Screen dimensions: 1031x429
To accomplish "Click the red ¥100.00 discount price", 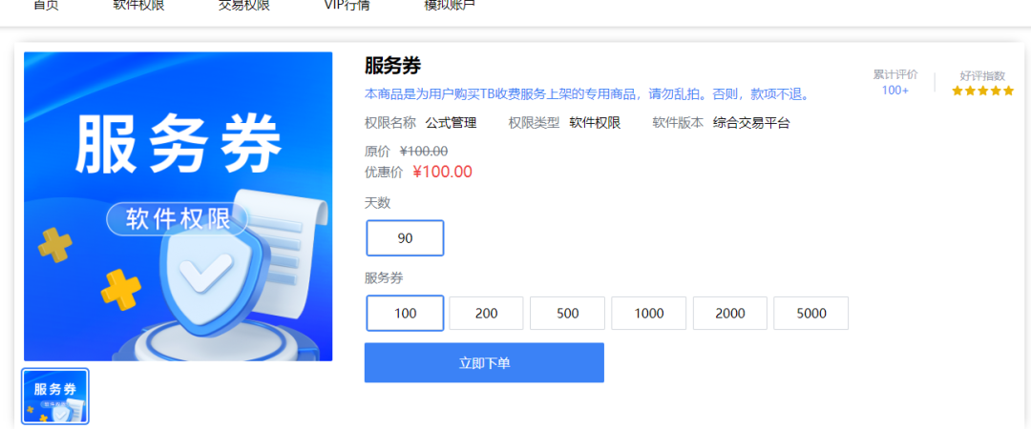I will (x=443, y=173).
